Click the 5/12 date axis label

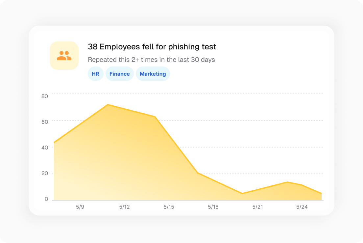click(x=124, y=207)
